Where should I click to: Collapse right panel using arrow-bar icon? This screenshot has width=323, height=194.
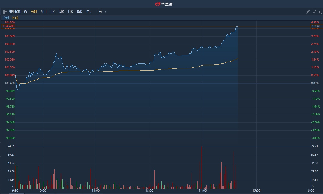(x=320, y=12)
